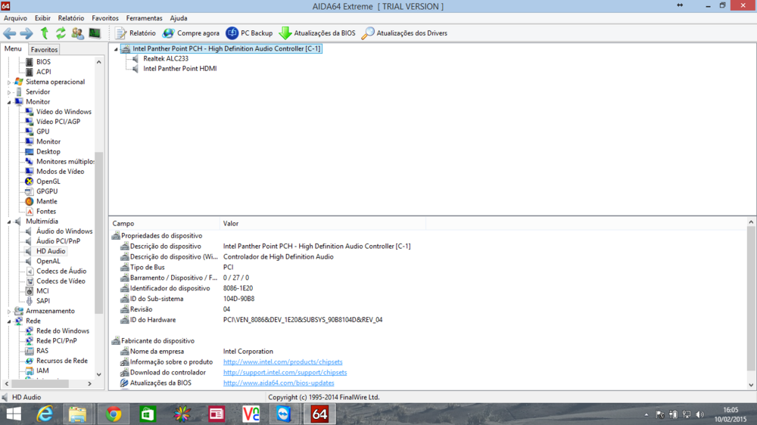
Task: Open the intel.com products chipsets link
Action: click(x=283, y=362)
